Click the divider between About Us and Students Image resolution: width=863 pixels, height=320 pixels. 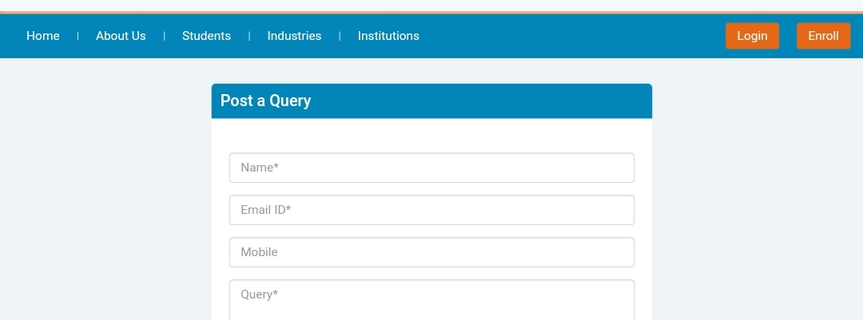(164, 36)
